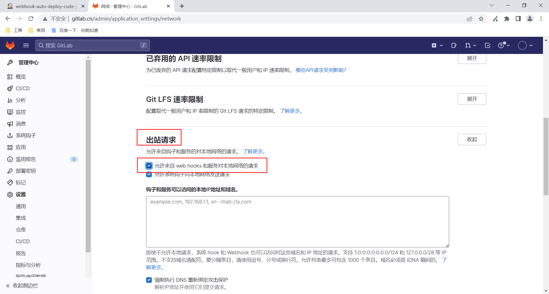Click the not-secure warning icon
The image size is (549, 294).
[45, 19]
